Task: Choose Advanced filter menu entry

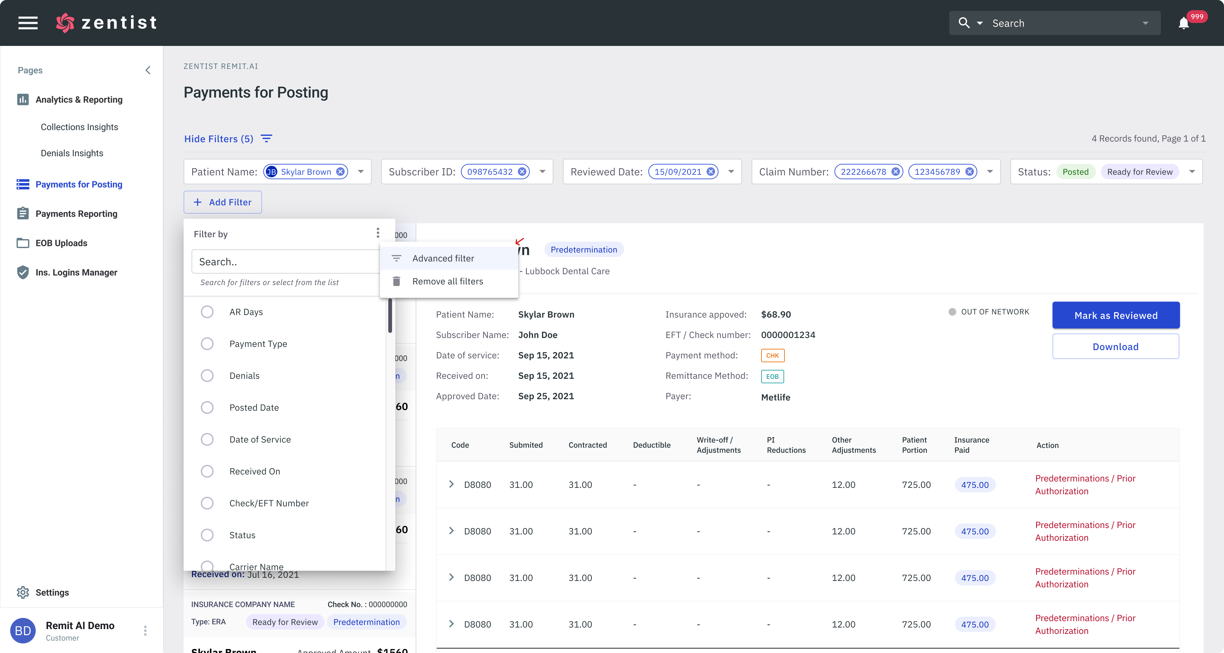Action: coord(443,258)
